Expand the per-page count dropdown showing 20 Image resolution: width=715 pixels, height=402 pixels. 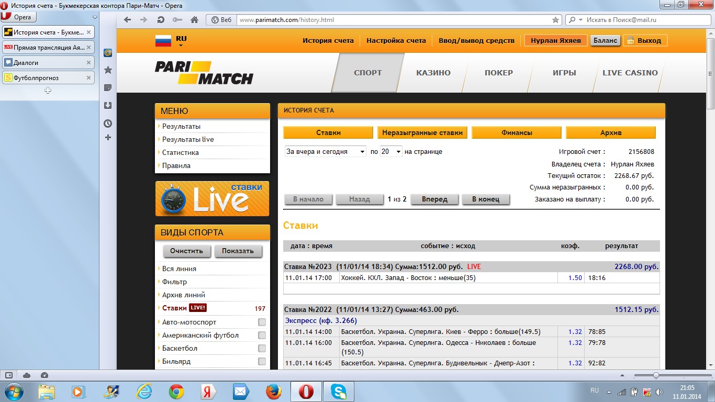coord(391,152)
